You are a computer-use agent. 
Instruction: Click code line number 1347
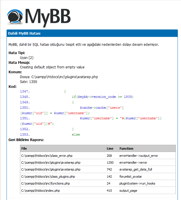[25, 91]
